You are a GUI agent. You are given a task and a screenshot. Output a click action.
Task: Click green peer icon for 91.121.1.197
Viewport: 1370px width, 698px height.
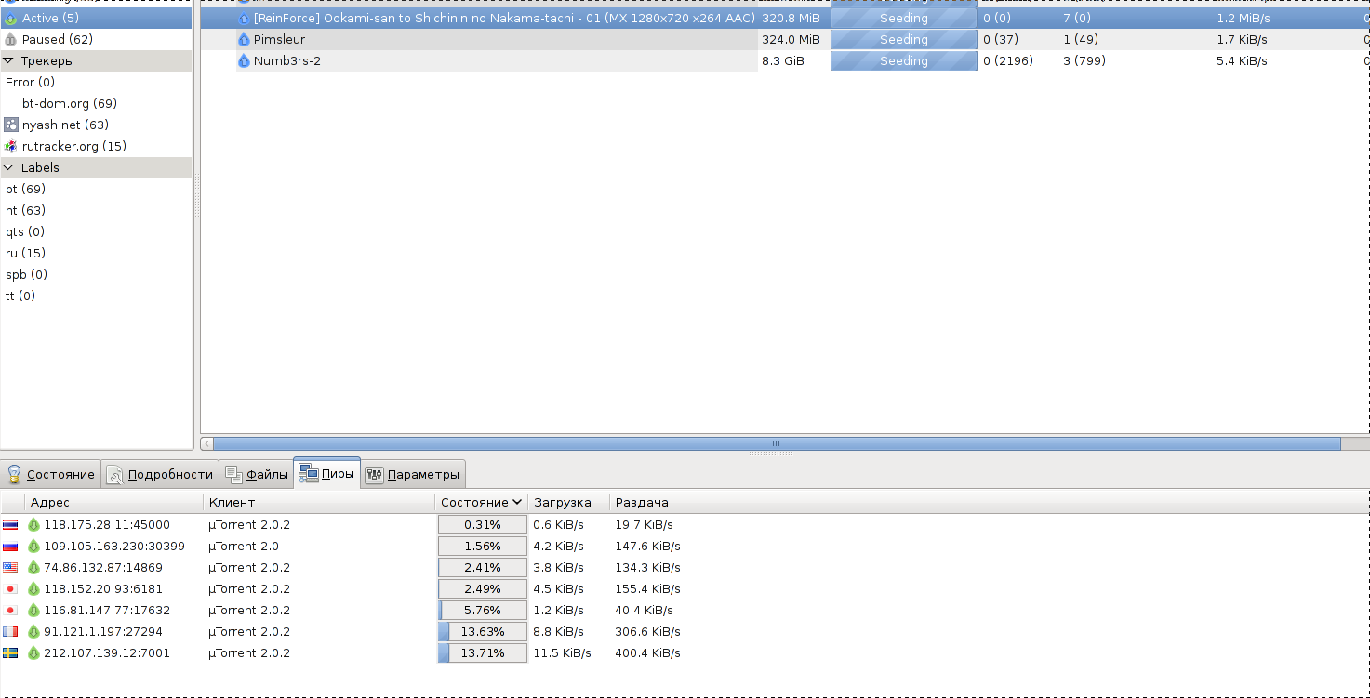pyautogui.click(x=33, y=631)
